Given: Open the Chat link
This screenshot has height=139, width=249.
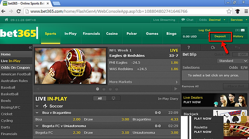Looking at the screenshot, I should (x=187, y=20).
